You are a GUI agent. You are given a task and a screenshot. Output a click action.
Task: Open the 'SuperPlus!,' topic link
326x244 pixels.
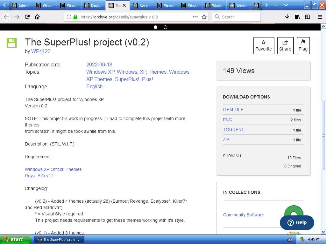[x=128, y=79]
